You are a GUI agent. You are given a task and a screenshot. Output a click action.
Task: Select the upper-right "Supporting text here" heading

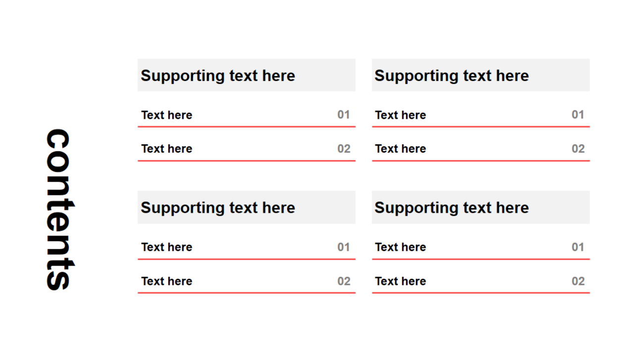click(452, 76)
